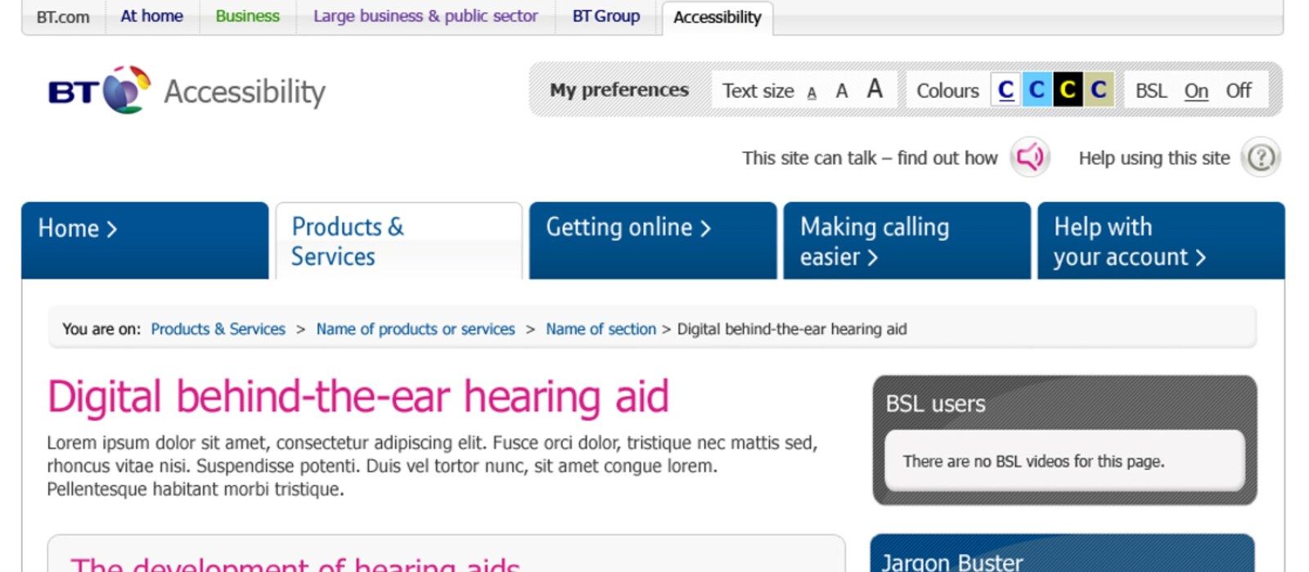Choose the white colour scheme C

[x=1005, y=89]
